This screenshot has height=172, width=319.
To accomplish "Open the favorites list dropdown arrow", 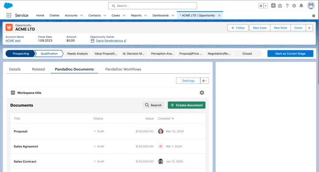I will 265,6.
